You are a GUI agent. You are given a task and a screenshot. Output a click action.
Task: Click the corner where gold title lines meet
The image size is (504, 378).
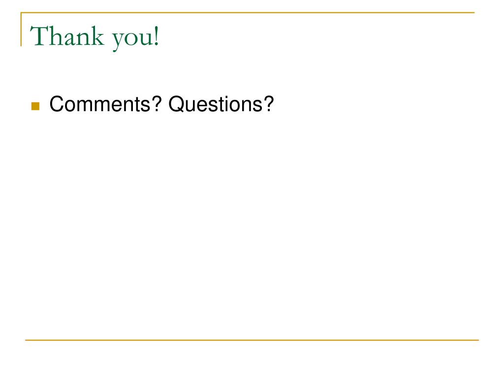pyautogui.click(x=21, y=13)
